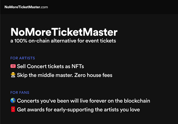Click the phrase 'forever on the' in fans list
Screen dimensions: 178x124
104,101
